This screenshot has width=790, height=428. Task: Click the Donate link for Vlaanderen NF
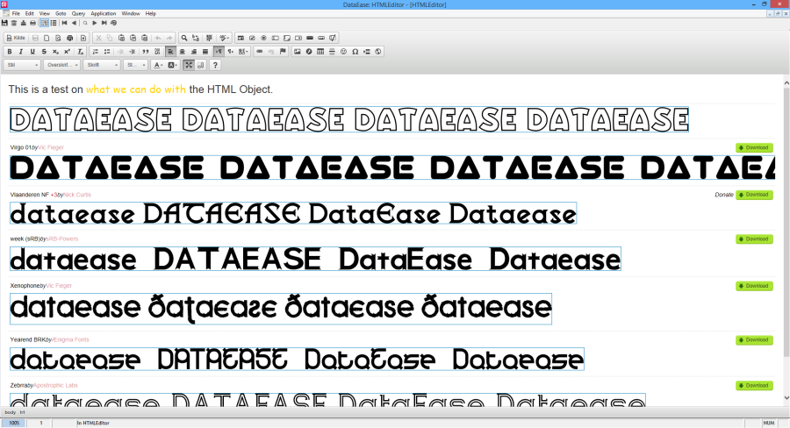(x=724, y=195)
